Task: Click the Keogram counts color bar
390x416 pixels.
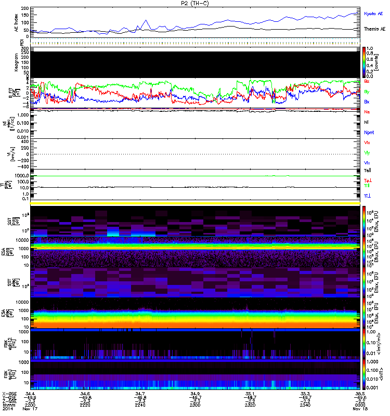Action: (364, 62)
